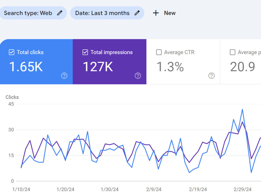The image size is (261, 196).
Task: Add a New filter
Action: pyautogui.click(x=164, y=13)
